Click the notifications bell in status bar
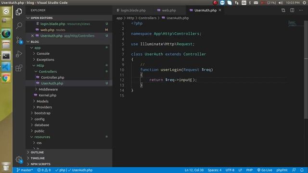The image size is (308, 173). click(x=302, y=170)
